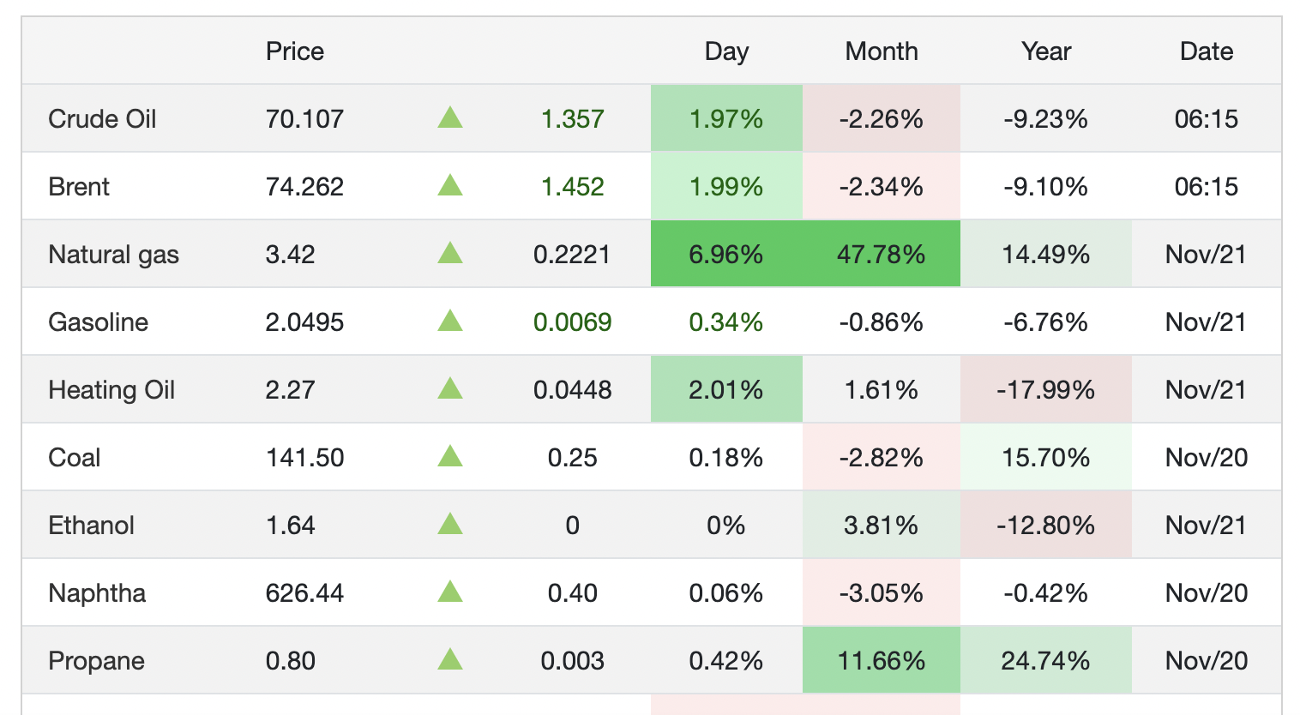Click Natural gas monthly change 47.78%

882,254
